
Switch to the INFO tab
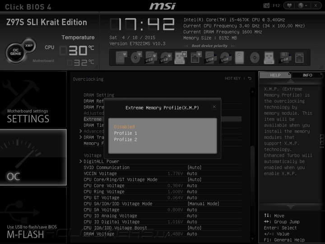pos(307,75)
